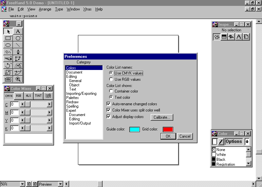This screenshot has height=187, width=262.
Task: Click the Calibrate... button
Action: pyautogui.click(x=162, y=117)
